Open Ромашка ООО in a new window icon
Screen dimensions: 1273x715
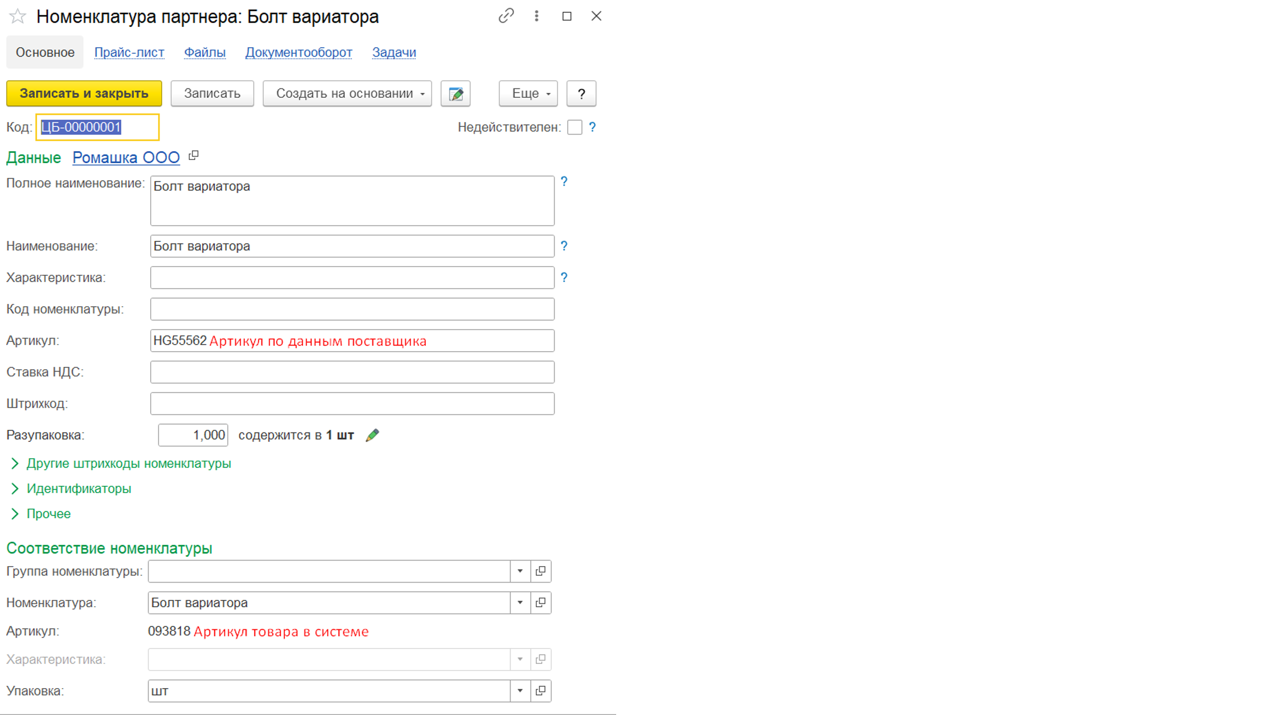coord(194,156)
